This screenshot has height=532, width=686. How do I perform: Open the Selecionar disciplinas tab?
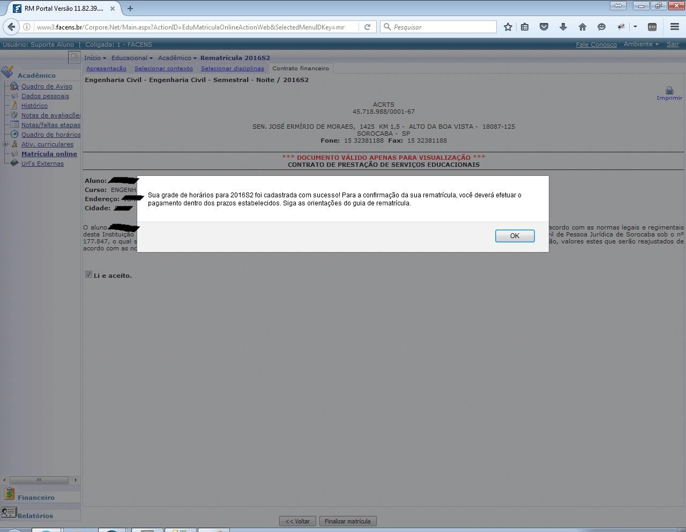[x=233, y=68]
